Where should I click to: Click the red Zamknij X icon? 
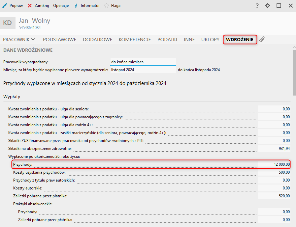coord(30,6)
